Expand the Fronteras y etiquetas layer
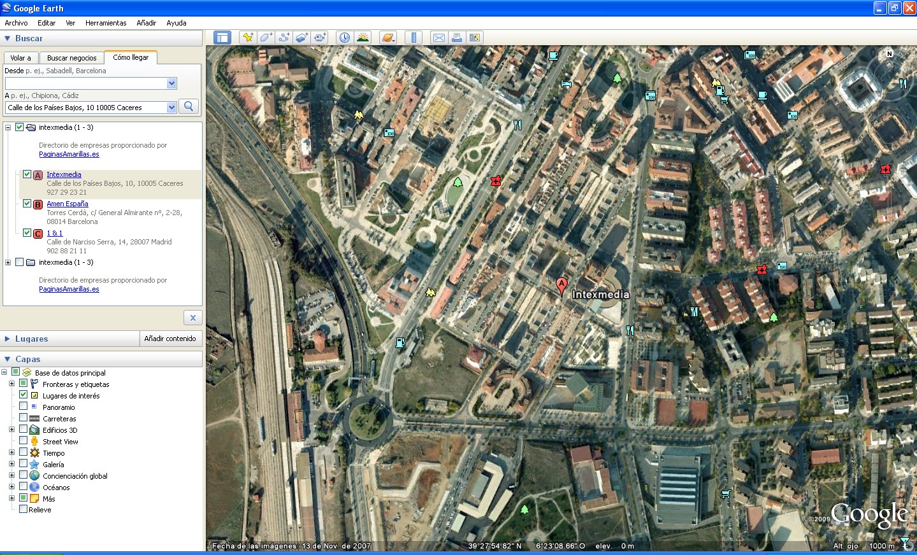The image size is (917, 555). coord(11,384)
